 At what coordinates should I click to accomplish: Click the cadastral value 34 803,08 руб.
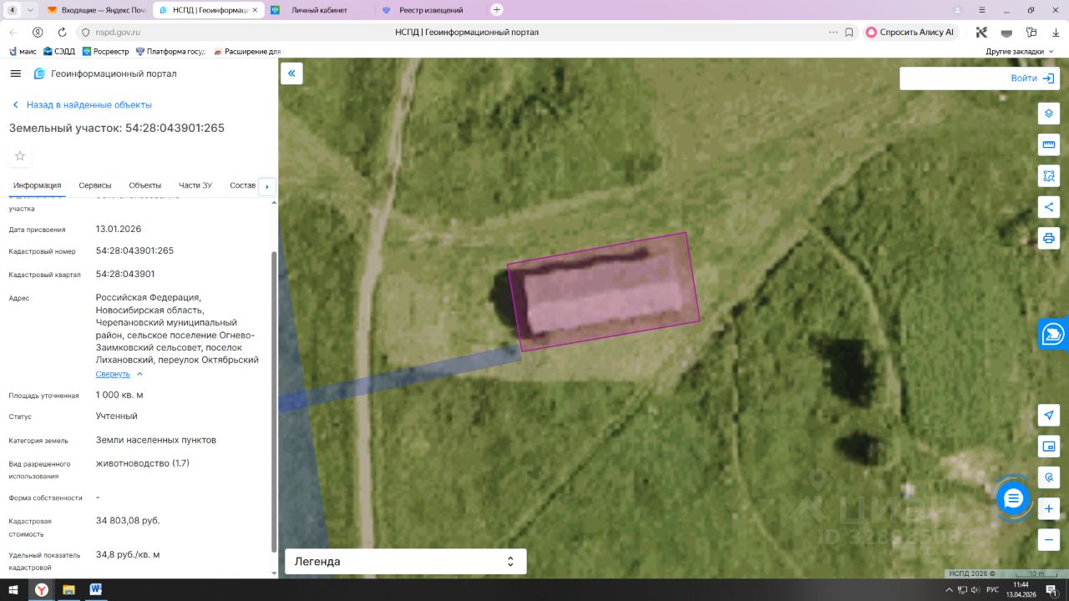coord(128,521)
